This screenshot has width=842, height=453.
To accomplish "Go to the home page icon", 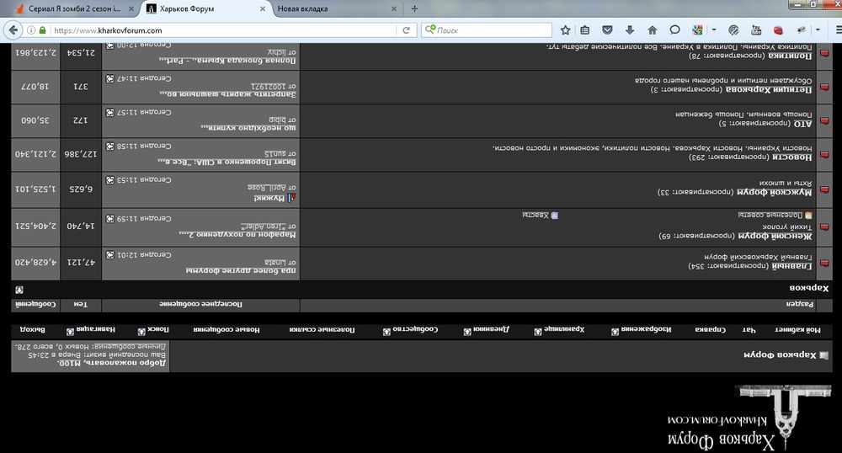I will pos(652,30).
